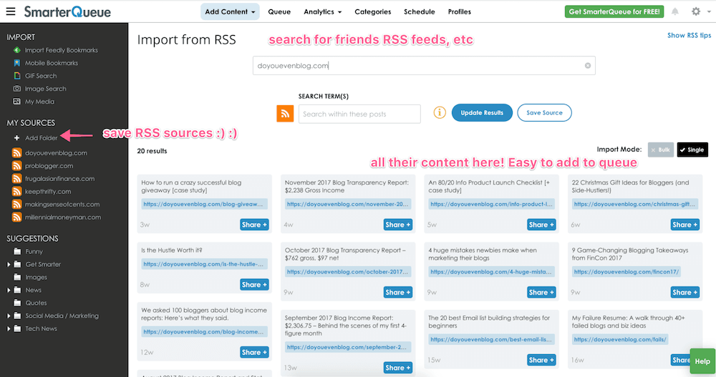
Task: Go to the Queue tab
Action: (279, 12)
